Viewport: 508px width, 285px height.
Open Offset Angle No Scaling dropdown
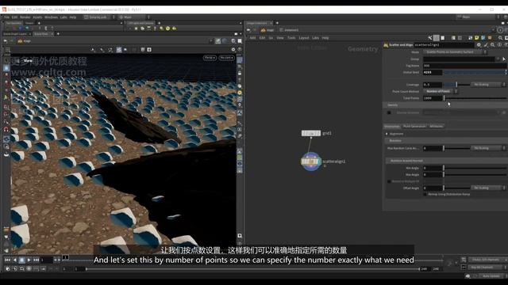487,188
